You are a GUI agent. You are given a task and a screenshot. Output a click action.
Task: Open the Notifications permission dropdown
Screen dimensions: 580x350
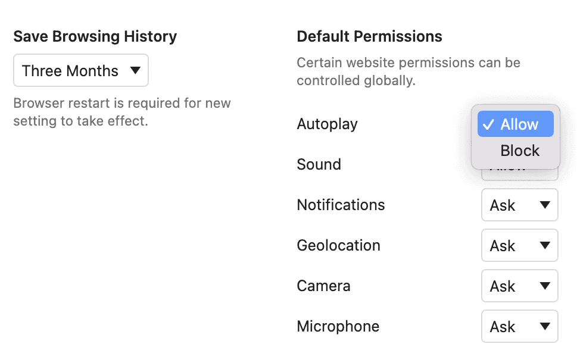click(x=519, y=205)
